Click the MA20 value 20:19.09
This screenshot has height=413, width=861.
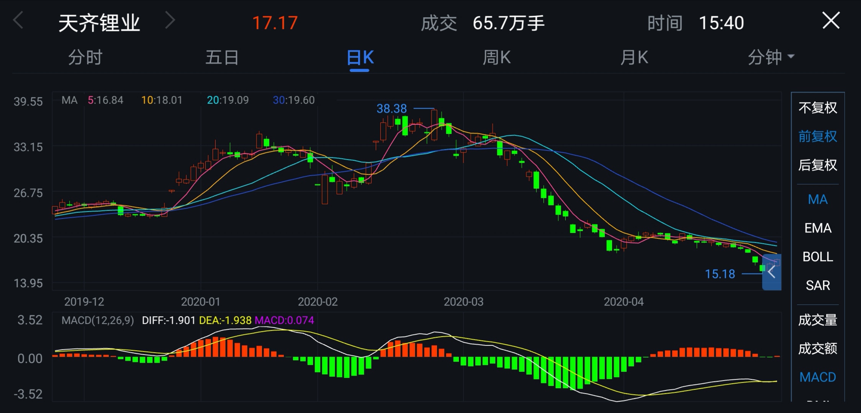(228, 100)
